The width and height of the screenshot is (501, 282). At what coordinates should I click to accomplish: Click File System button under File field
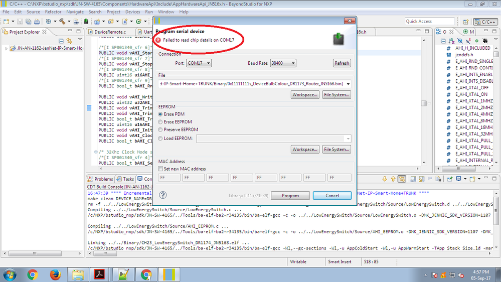[x=337, y=95]
